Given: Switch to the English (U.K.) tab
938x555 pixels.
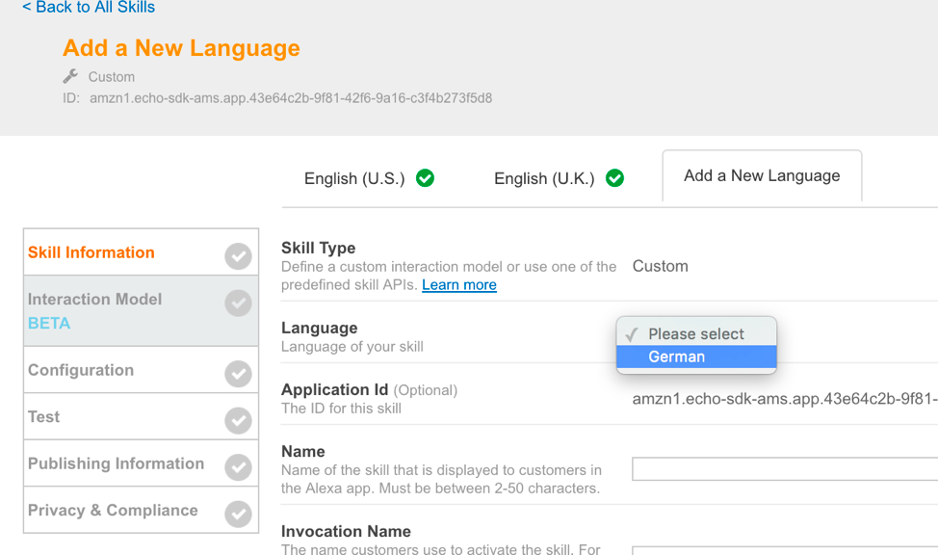Looking at the screenshot, I should tap(544, 178).
